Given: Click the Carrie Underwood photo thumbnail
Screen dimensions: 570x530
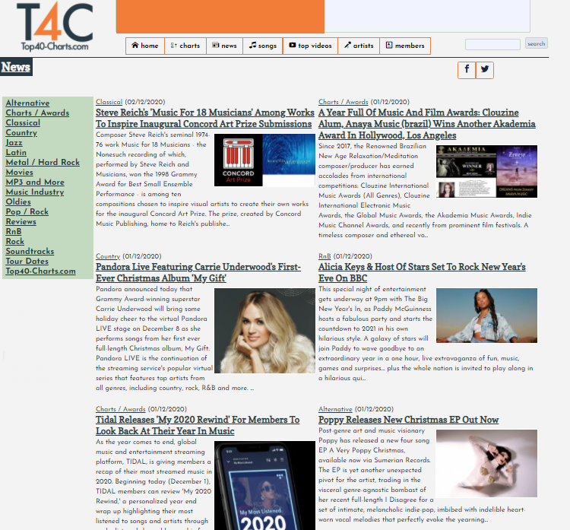Looking at the screenshot, I should tap(264, 331).
